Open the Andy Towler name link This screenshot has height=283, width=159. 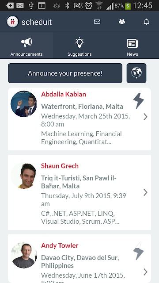[60, 245]
